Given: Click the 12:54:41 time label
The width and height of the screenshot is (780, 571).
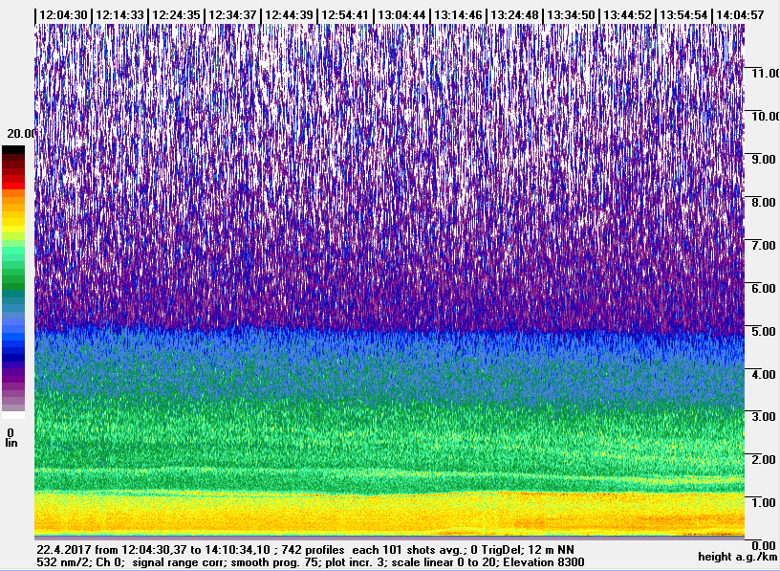Looking at the screenshot, I should [x=345, y=15].
